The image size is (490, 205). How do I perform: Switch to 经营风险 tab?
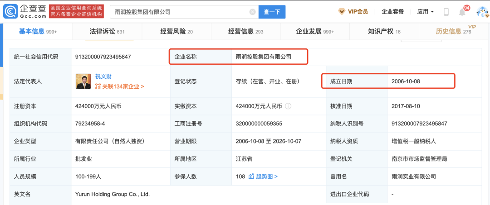point(176,31)
